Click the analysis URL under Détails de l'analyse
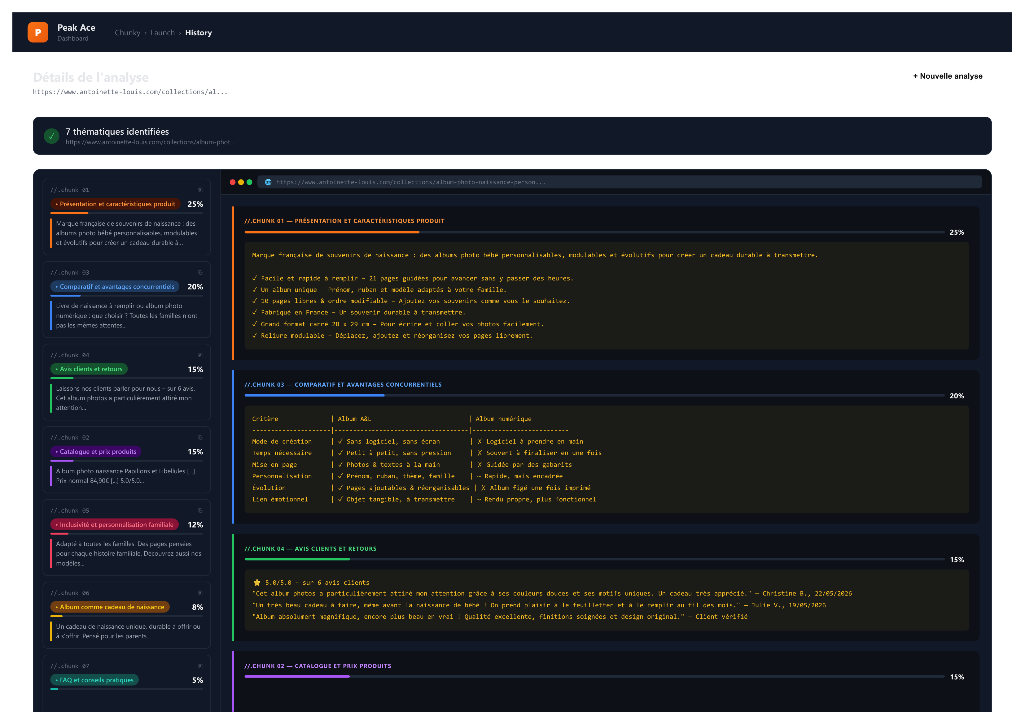The image size is (1025, 724). click(130, 92)
